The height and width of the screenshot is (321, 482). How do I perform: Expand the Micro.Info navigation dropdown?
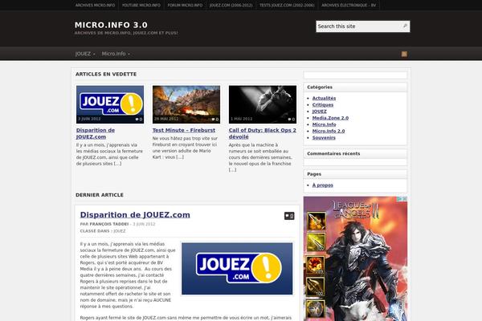coord(116,54)
